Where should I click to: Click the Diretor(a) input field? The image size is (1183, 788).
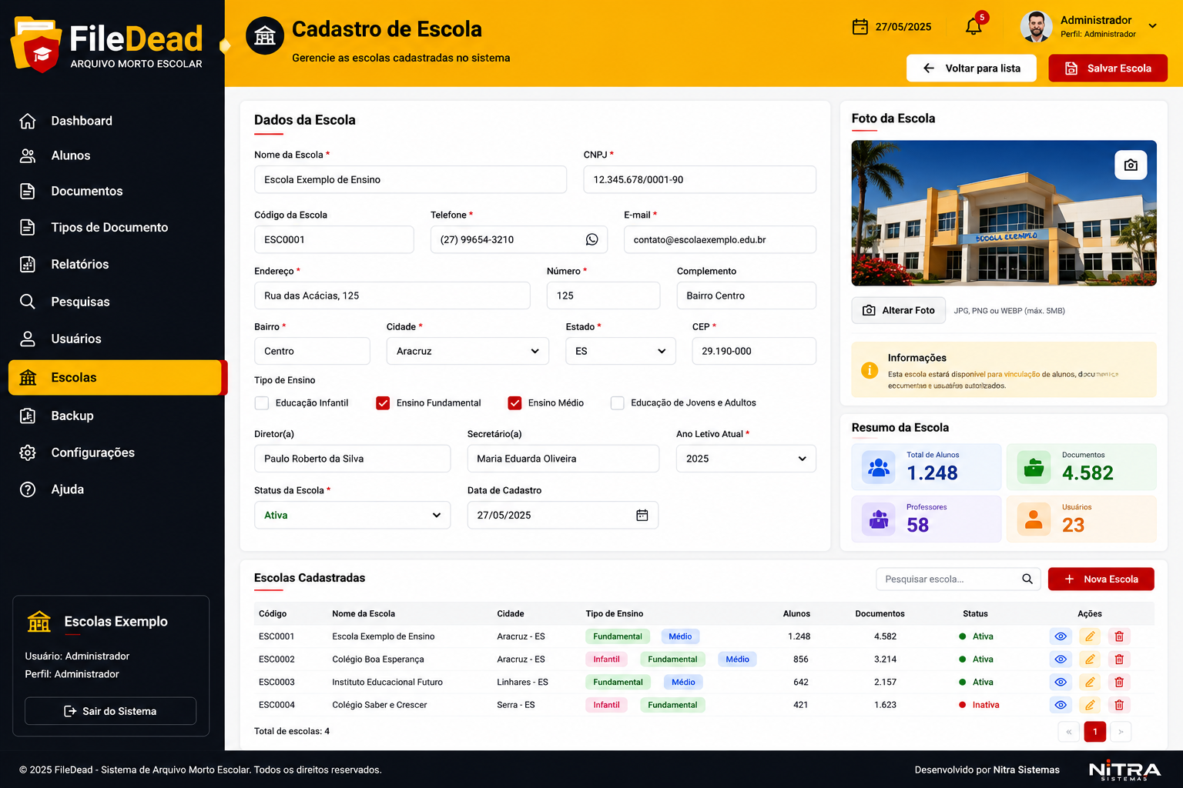pyautogui.click(x=352, y=459)
